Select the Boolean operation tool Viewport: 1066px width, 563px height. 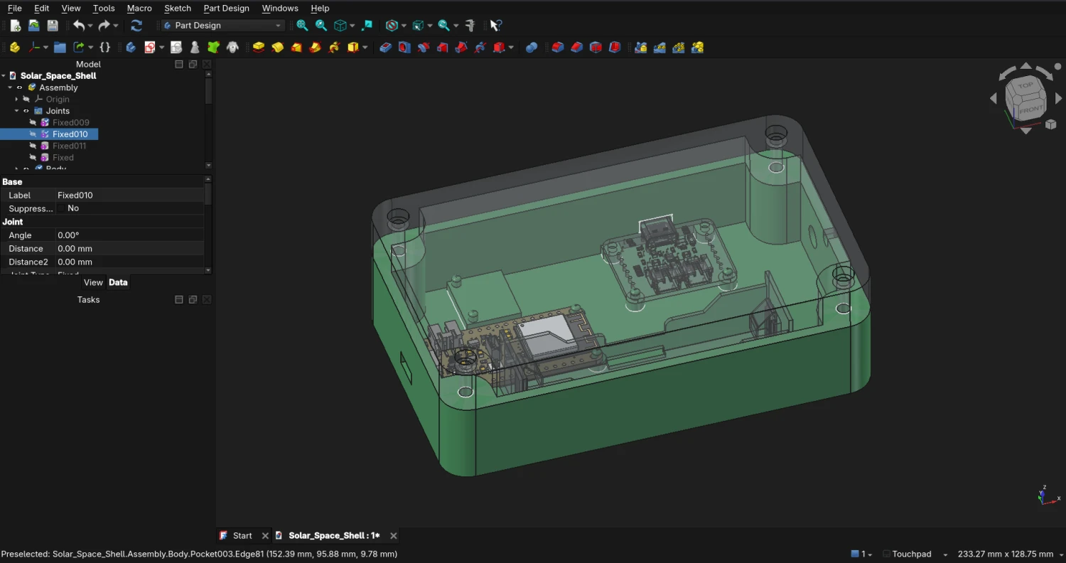click(x=532, y=48)
